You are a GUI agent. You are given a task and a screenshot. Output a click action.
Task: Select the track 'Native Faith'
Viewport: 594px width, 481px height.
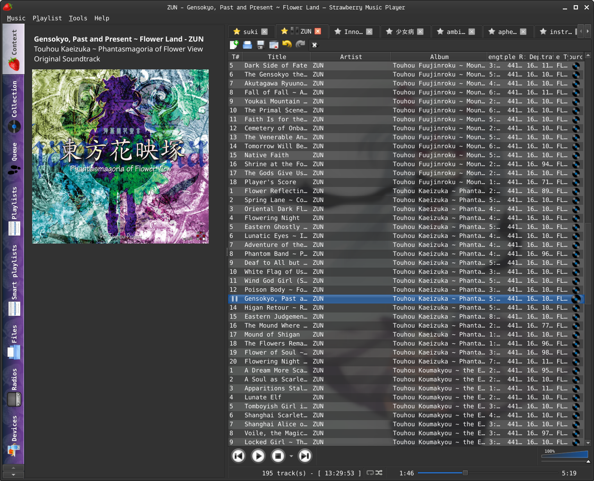pos(406,155)
